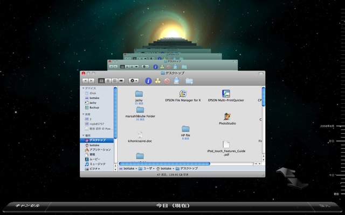The image size is (345, 215).
Task: Switch to column view in Finder toolbar
Action: [114, 81]
